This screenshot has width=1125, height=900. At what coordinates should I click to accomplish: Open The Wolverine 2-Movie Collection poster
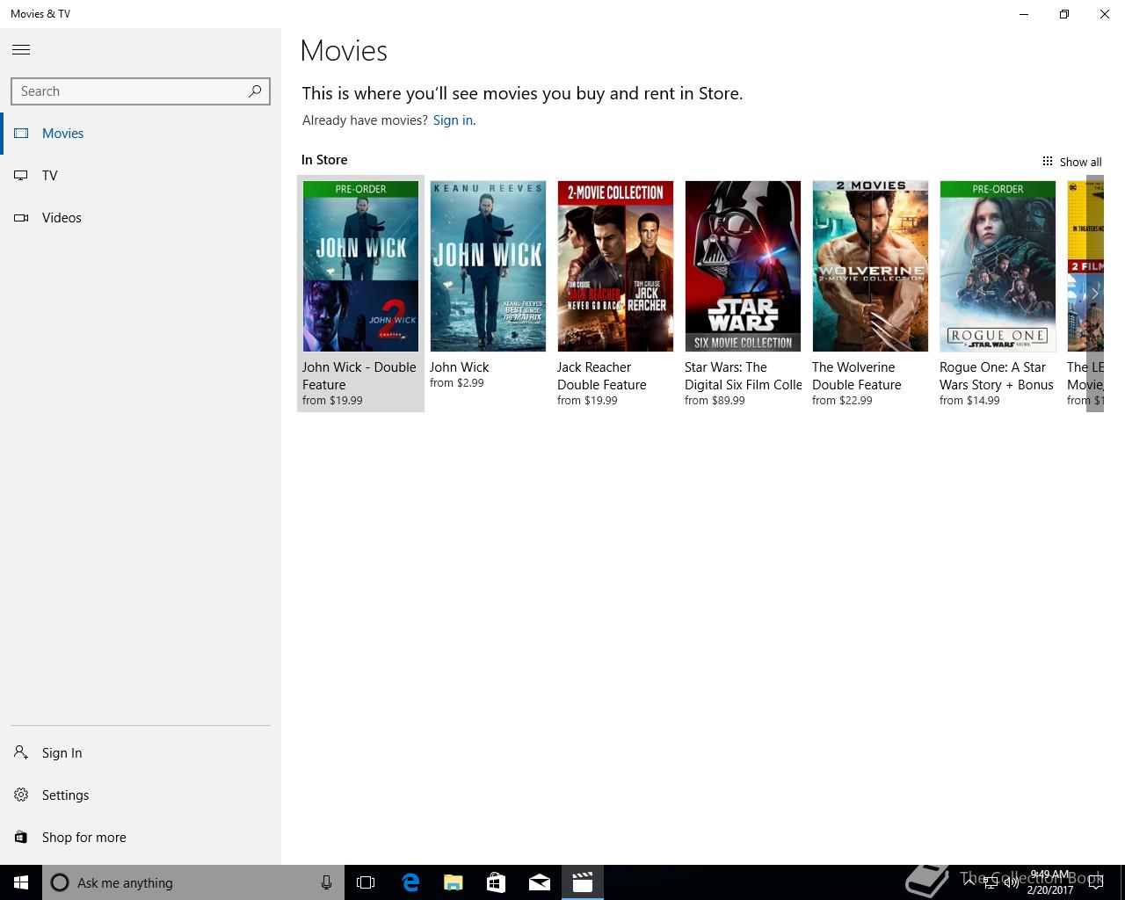870,266
